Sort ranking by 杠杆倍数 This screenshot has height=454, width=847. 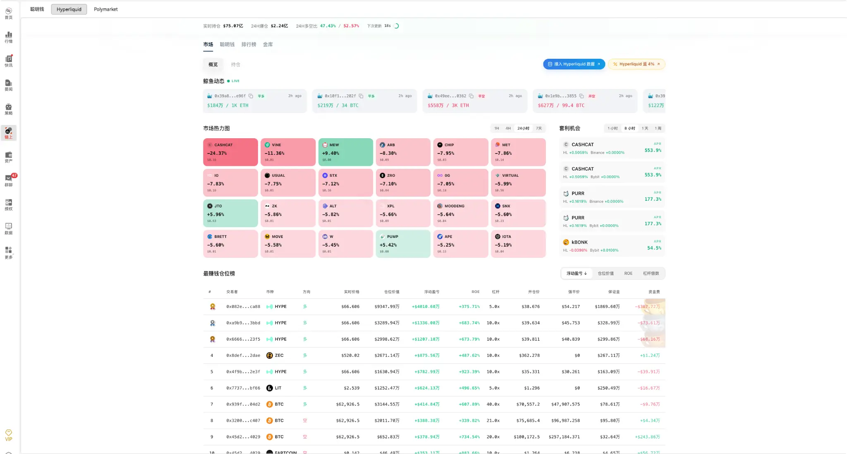coord(651,274)
